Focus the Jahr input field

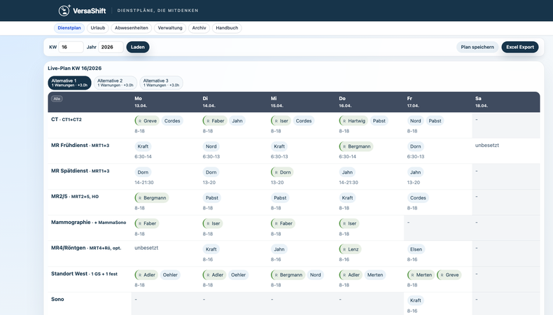click(x=110, y=47)
